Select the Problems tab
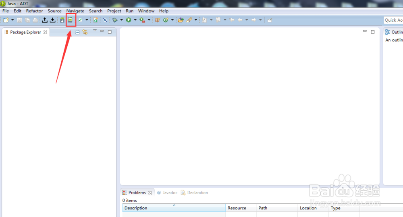The image size is (403, 217). point(137,192)
